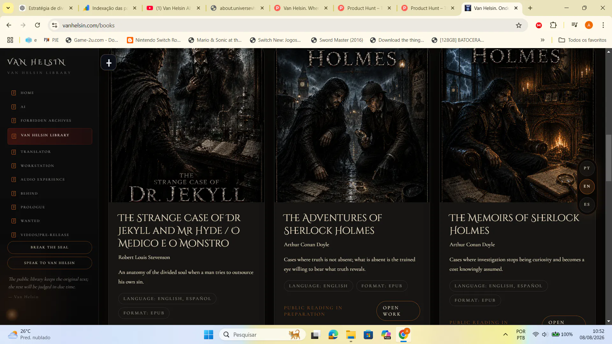The width and height of the screenshot is (612, 344).
Task: Open the Chrome three-dot menu
Action: (603, 25)
